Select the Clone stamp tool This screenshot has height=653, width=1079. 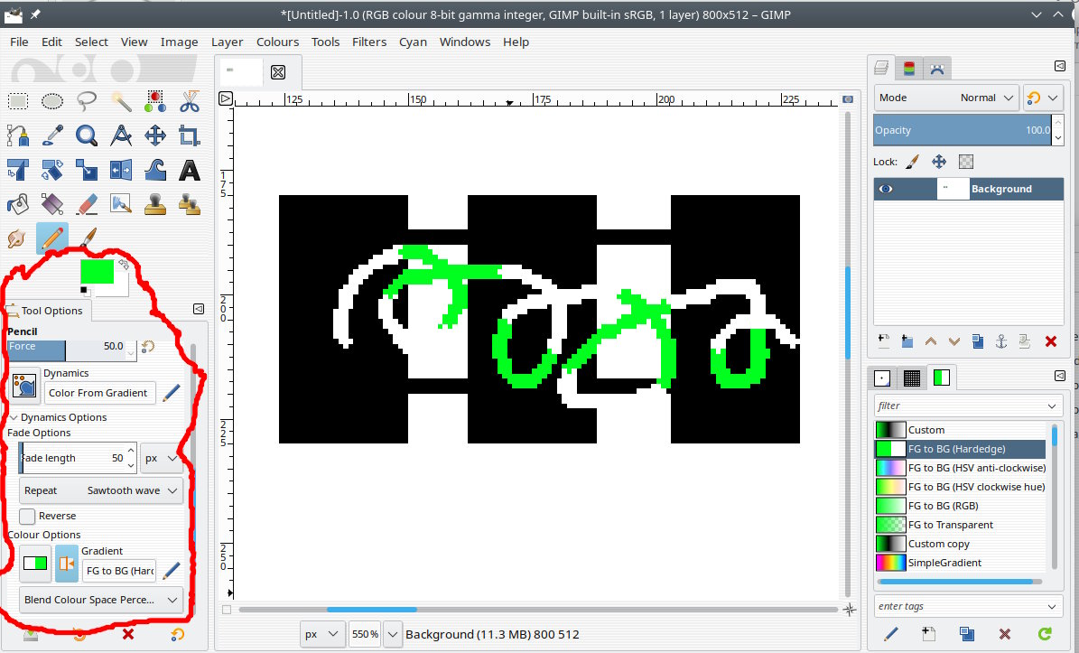point(155,204)
